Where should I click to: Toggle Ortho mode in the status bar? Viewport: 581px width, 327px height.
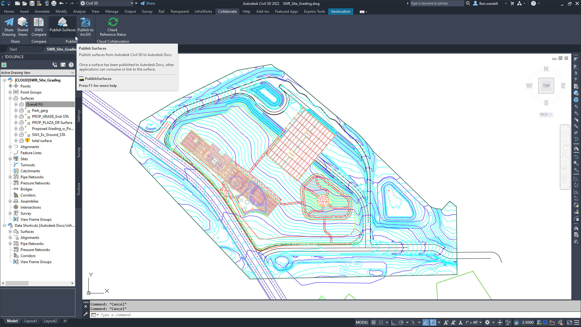click(x=394, y=322)
